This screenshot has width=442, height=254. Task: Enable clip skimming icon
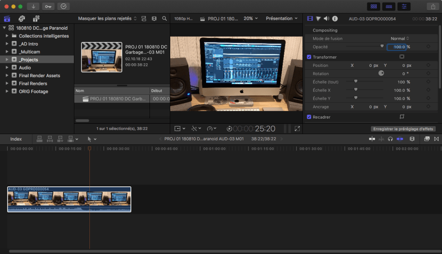pos(373,139)
